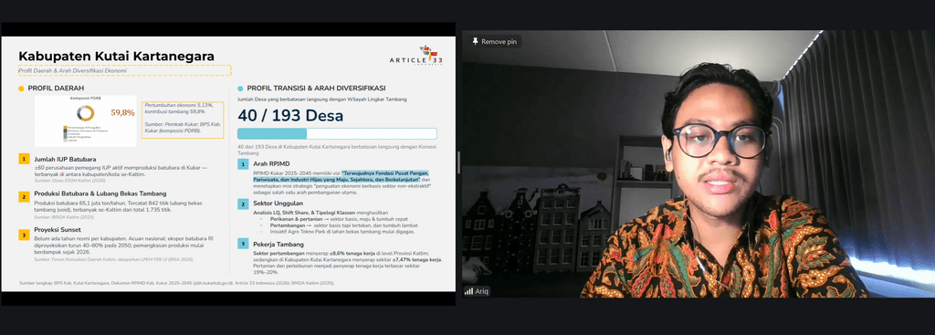Click blue number 1 badge for Arah RPJMD

pyautogui.click(x=243, y=164)
